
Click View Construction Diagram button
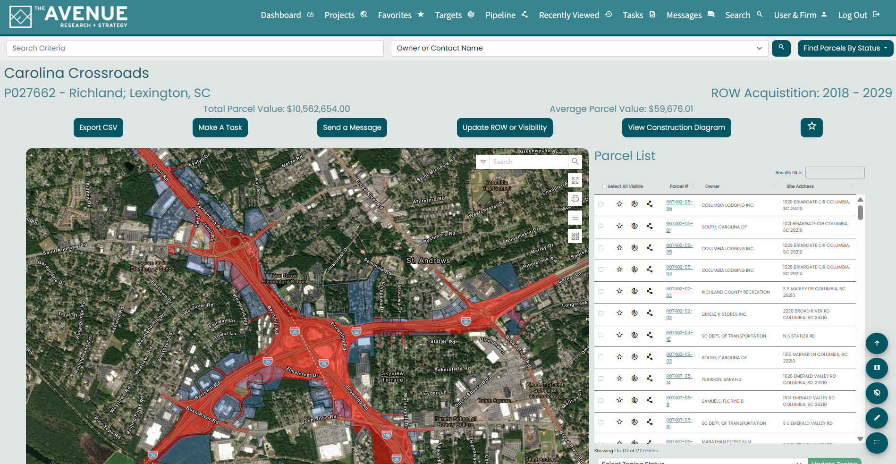(x=676, y=127)
